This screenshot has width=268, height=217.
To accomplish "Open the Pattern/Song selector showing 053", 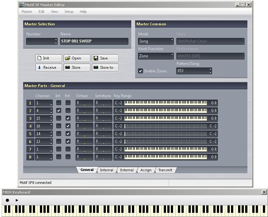I will (x=194, y=71).
